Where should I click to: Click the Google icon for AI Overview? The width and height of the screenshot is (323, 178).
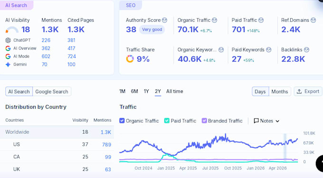[x=8, y=49]
